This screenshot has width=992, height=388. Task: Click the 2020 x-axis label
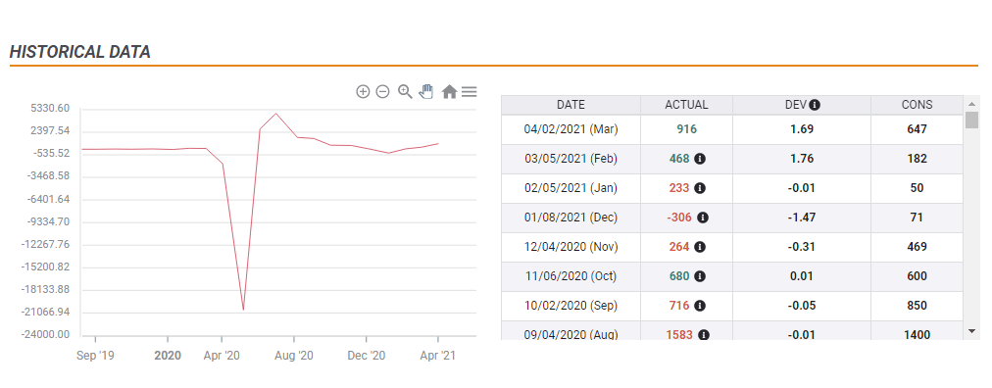point(168,356)
